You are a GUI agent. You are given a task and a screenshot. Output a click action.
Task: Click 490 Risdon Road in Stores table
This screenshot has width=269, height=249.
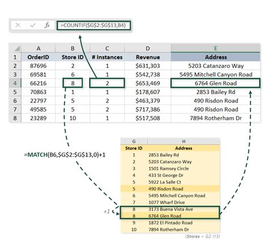pyautogui.click(x=166, y=189)
